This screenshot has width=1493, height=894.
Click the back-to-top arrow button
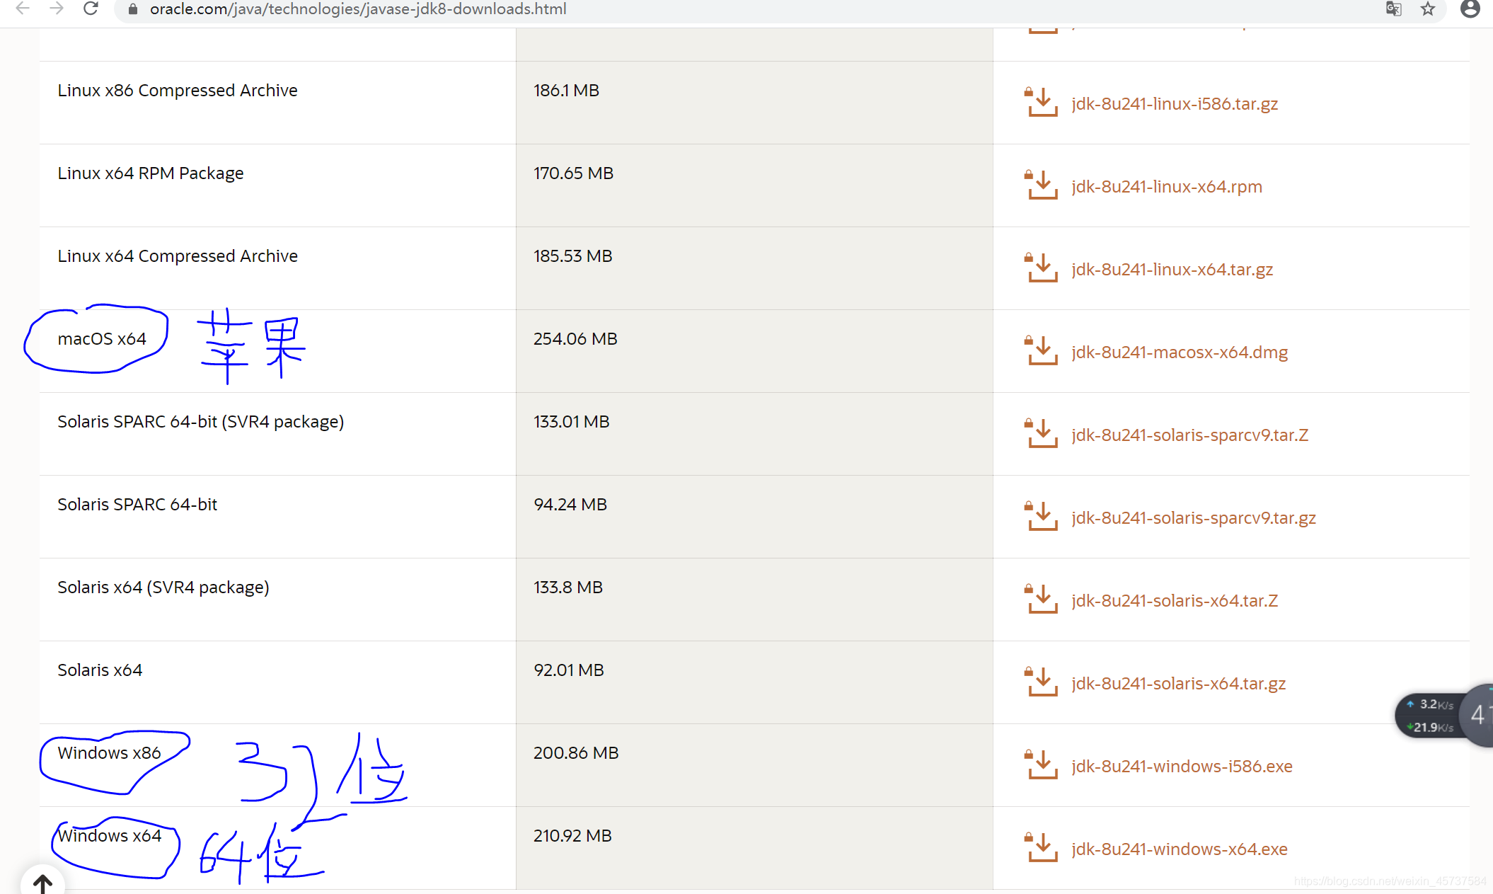[x=42, y=883]
